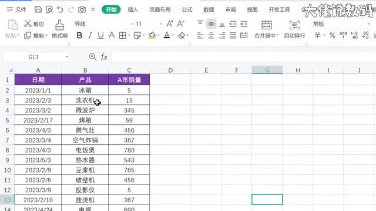Image resolution: width=376 pixels, height=211 pixels.
Task: Center text horizontally
Action: [x=211, y=36]
